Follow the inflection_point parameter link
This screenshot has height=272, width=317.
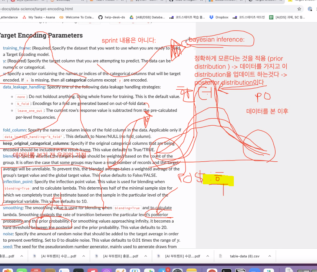tap(18, 182)
